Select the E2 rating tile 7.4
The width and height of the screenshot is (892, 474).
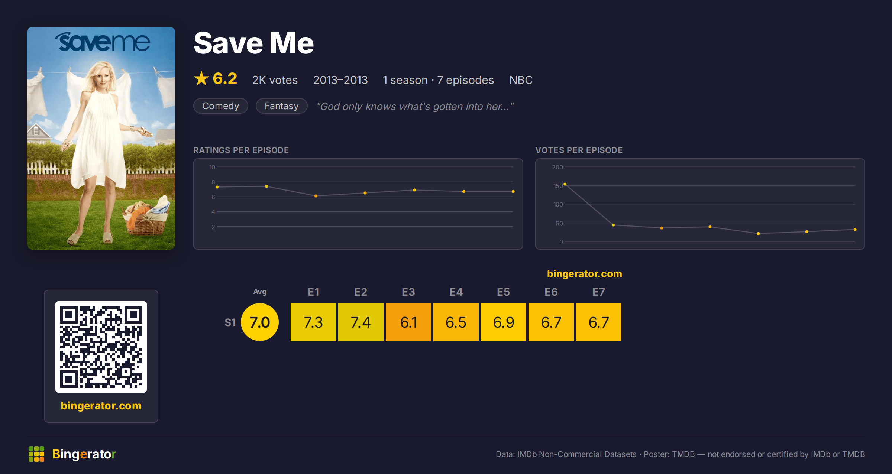click(x=361, y=322)
